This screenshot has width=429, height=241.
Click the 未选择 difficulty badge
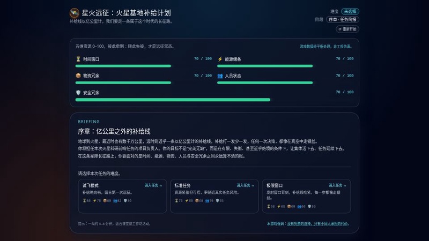(x=350, y=11)
